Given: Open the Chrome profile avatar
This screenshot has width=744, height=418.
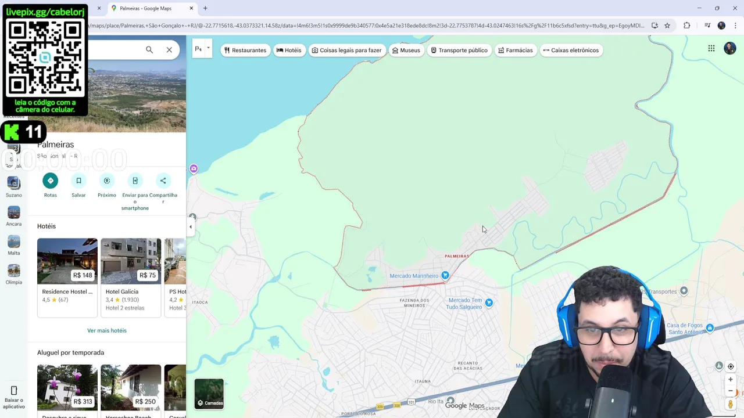Looking at the screenshot, I should click(721, 26).
